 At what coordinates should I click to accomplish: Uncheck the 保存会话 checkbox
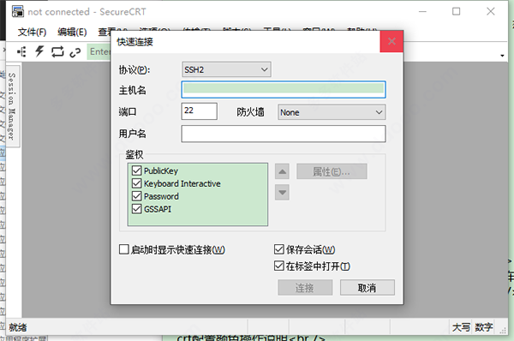coord(279,249)
